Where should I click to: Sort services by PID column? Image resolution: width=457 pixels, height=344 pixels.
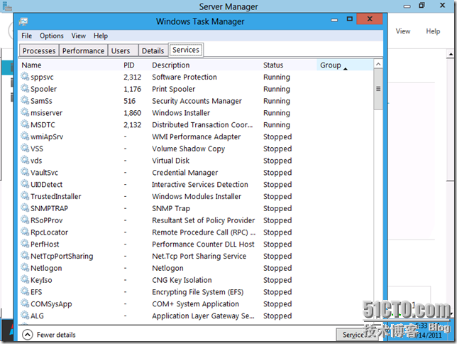click(x=129, y=65)
